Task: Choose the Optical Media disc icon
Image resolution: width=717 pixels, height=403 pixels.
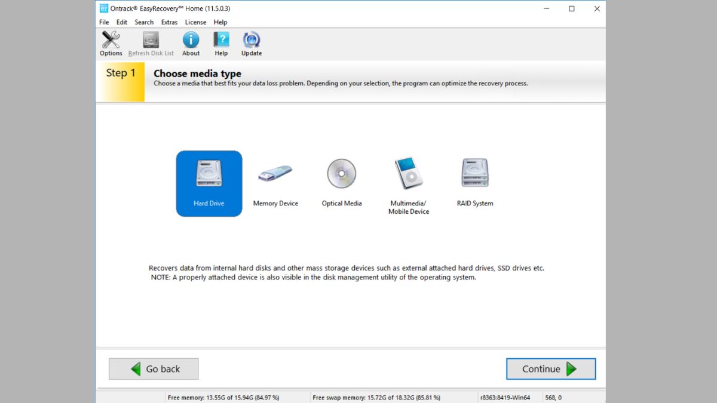Action: click(x=342, y=174)
